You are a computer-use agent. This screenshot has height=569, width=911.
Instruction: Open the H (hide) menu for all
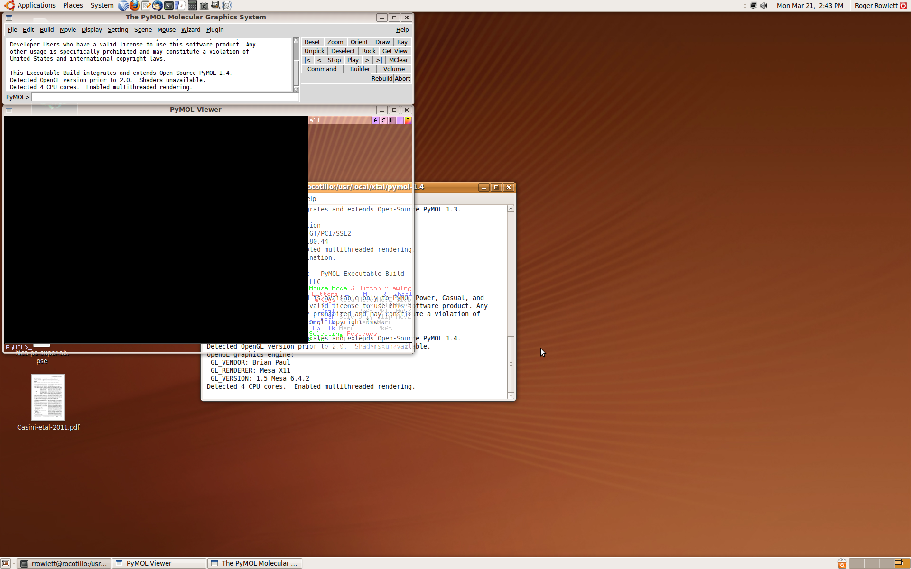(x=392, y=120)
